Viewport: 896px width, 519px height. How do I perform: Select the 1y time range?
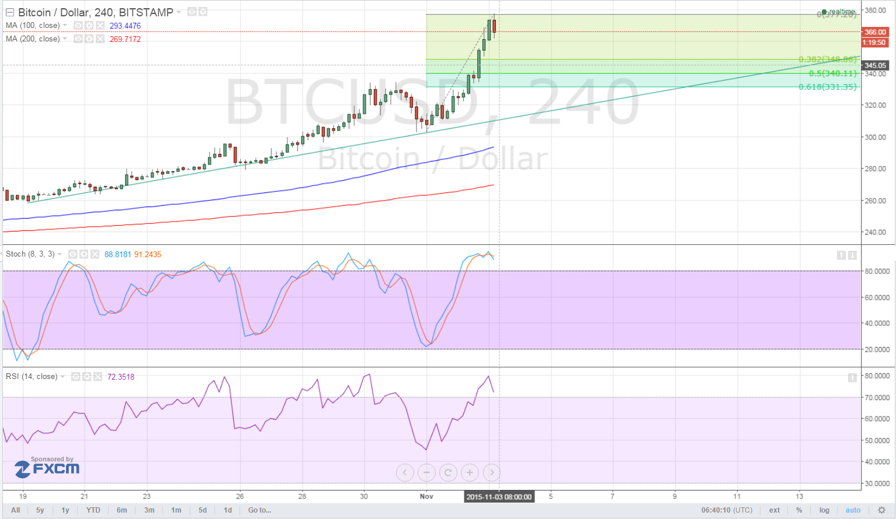click(x=65, y=510)
